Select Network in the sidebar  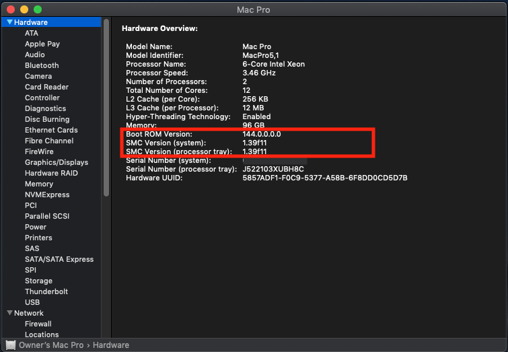(28, 313)
